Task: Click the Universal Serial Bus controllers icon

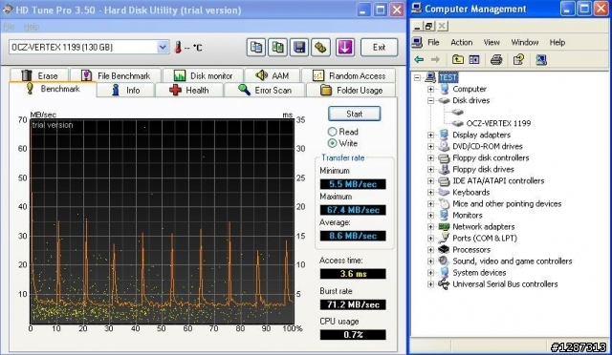Action: click(x=444, y=284)
